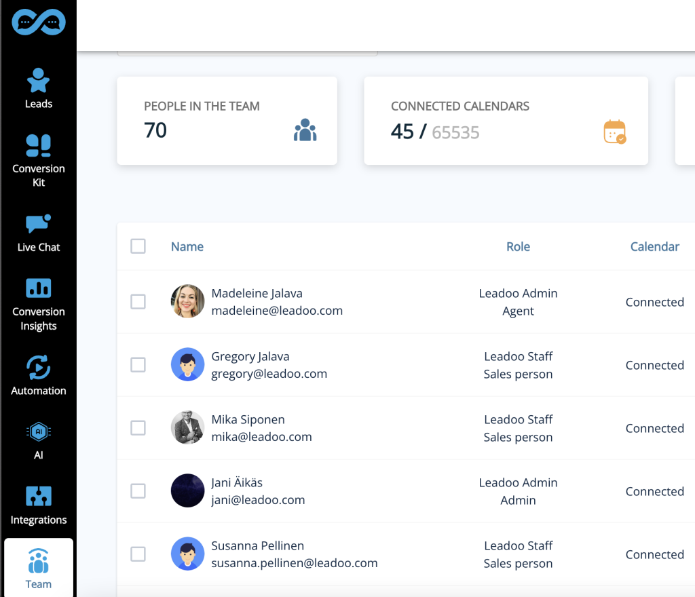The height and width of the screenshot is (597, 695).
Task: Tick the checkbox next to Jani Äikäs
Action: click(x=138, y=490)
